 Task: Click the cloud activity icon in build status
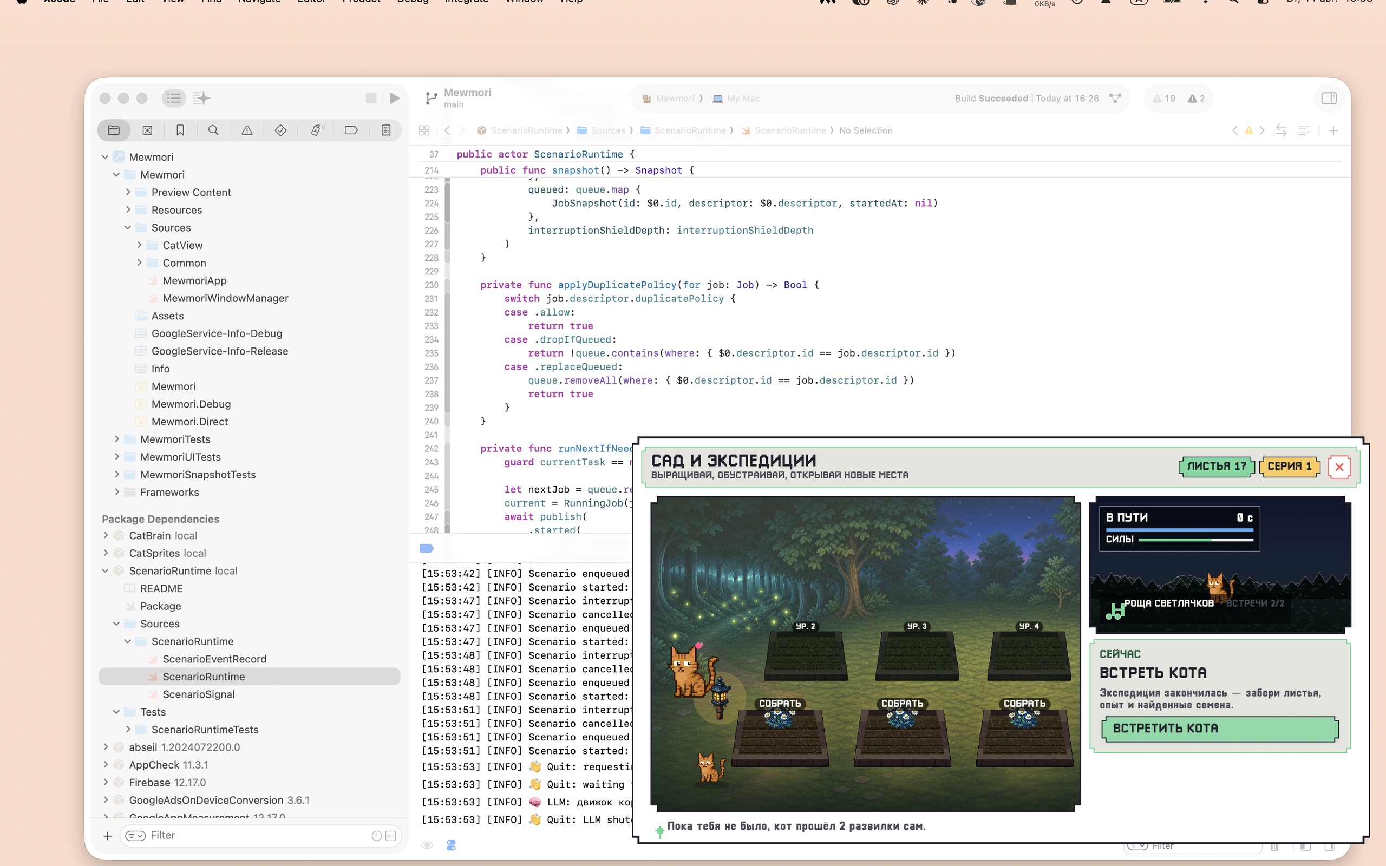[x=1115, y=98]
